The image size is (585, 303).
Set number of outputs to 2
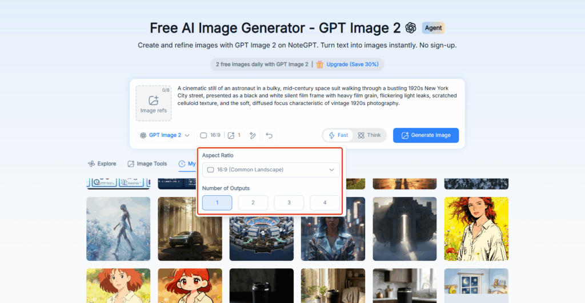coord(253,203)
